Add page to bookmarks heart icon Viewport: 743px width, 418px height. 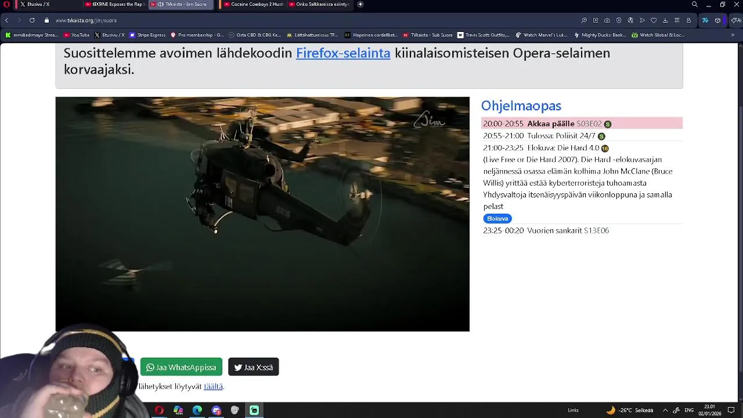pos(654,20)
